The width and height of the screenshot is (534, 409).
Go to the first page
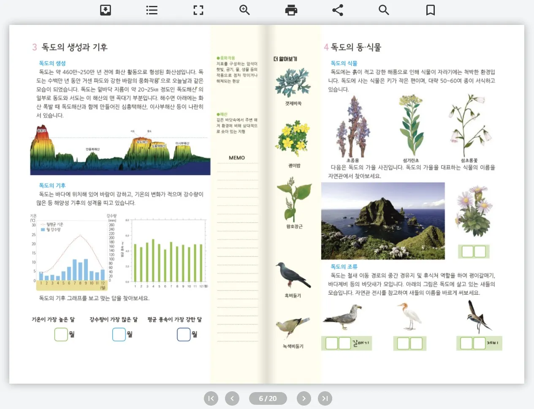click(211, 398)
